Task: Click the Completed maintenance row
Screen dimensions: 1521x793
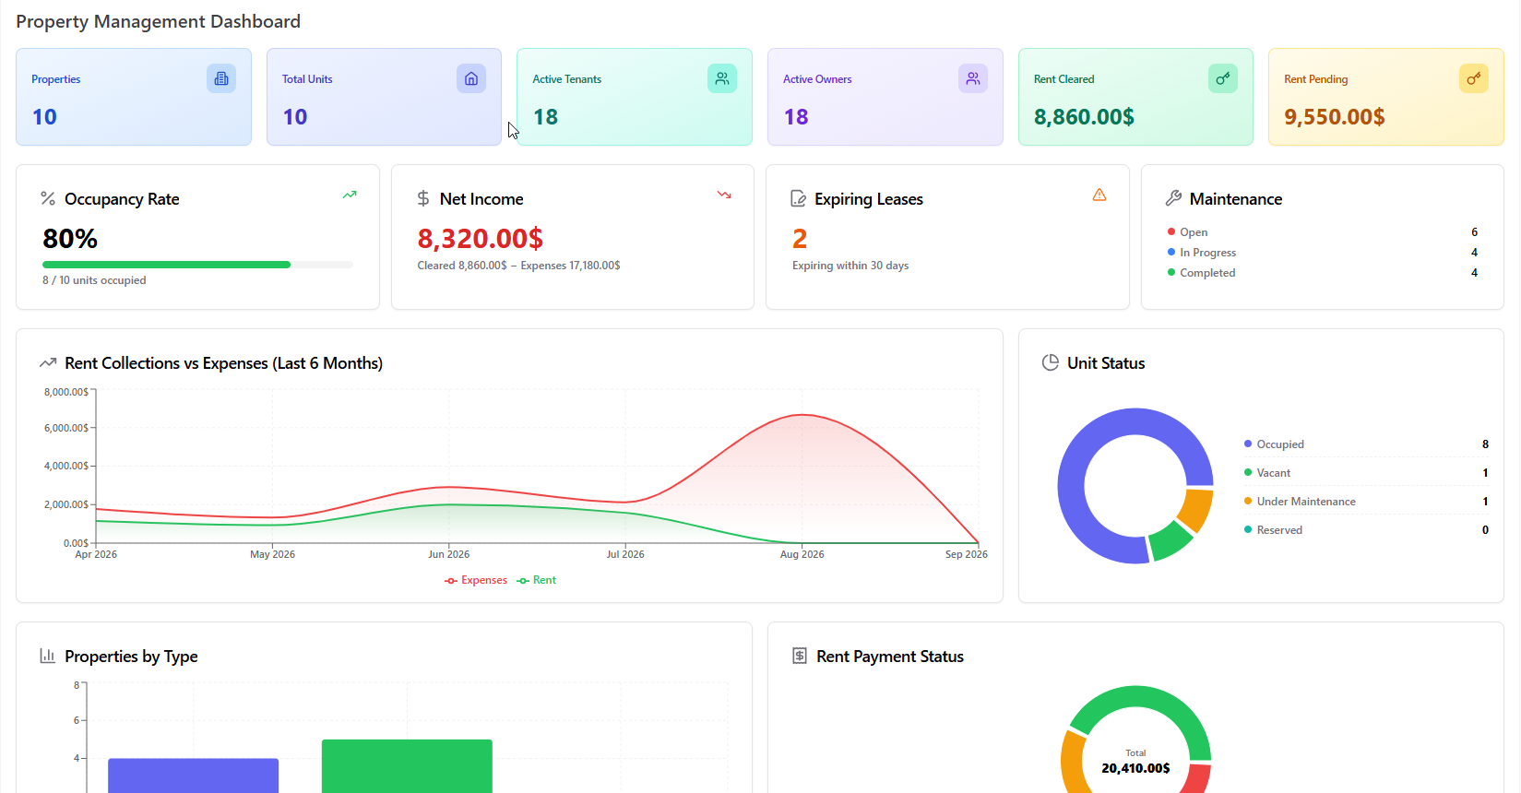Action: 1323,273
